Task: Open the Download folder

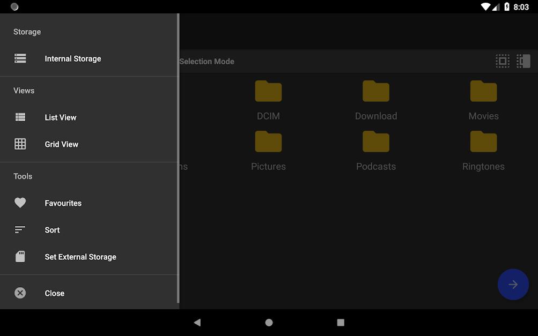Action: pos(376,100)
